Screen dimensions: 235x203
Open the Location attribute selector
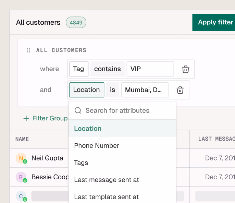pos(87,90)
